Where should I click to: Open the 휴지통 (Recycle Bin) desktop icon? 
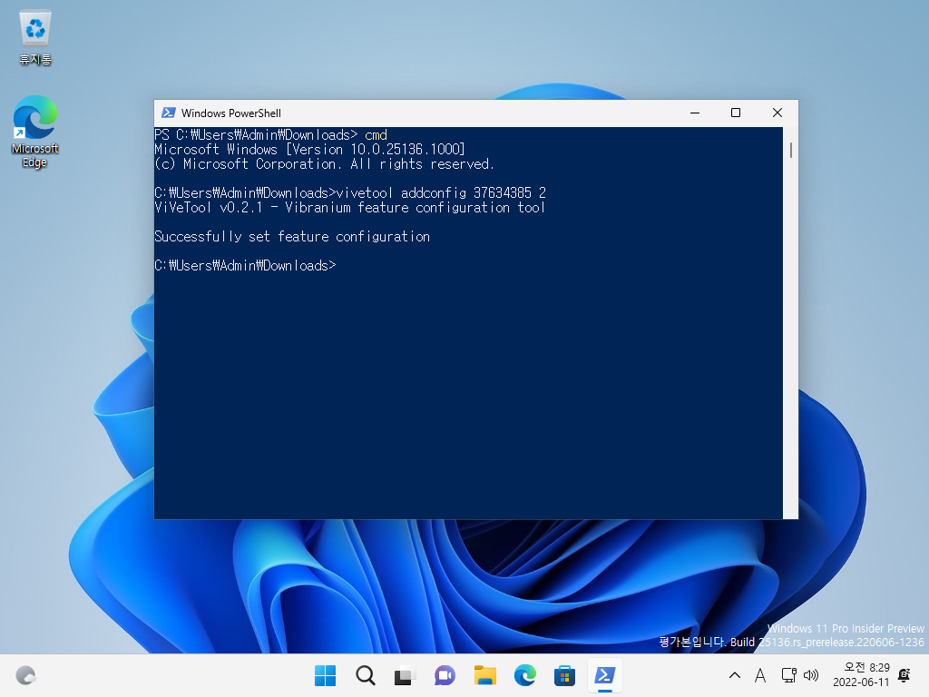34,36
